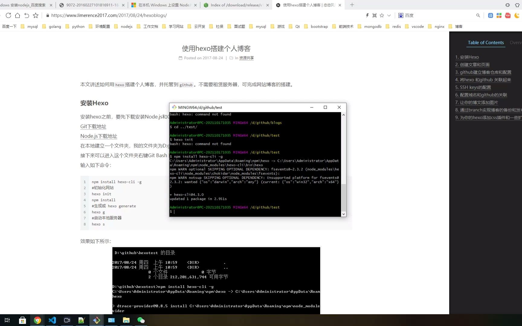The image size is (522, 326).
Task: Jump to 4. 将hexo 和github 关联起来
Action: 483,80
